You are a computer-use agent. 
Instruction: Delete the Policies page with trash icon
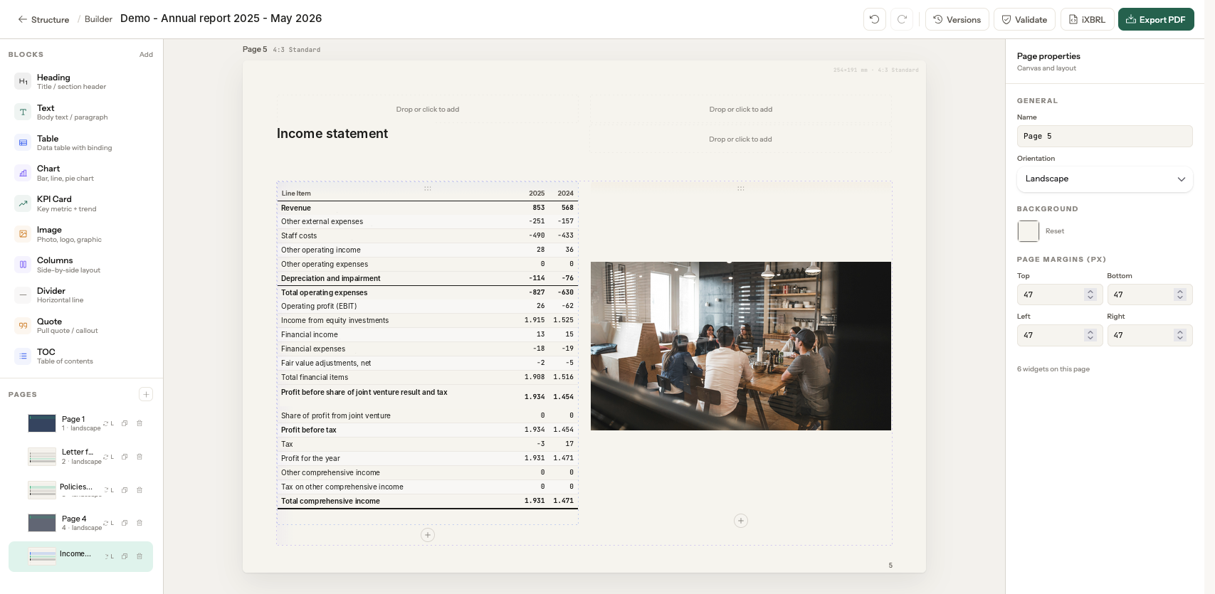coord(140,490)
